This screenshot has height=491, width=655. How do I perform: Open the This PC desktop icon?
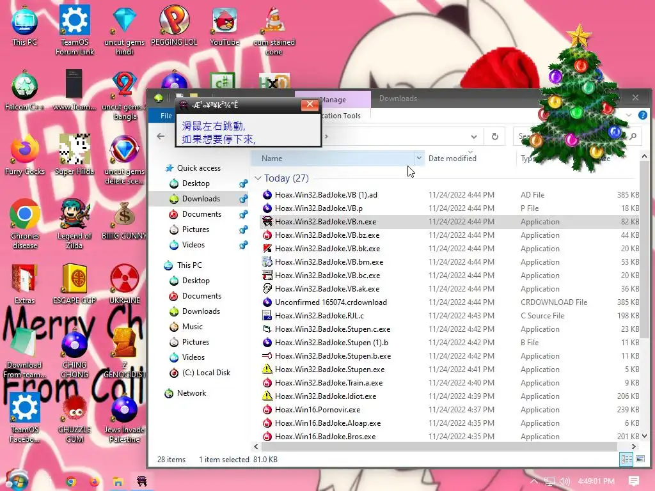[x=25, y=26]
